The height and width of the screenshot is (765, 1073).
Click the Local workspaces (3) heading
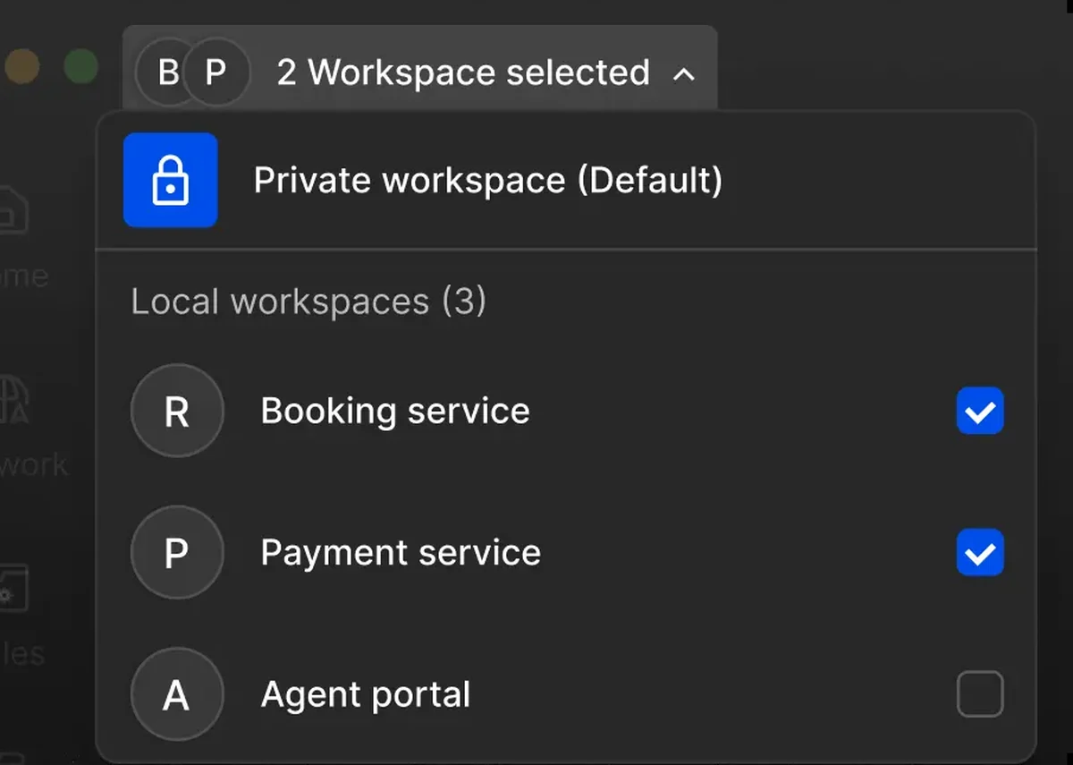coord(308,302)
